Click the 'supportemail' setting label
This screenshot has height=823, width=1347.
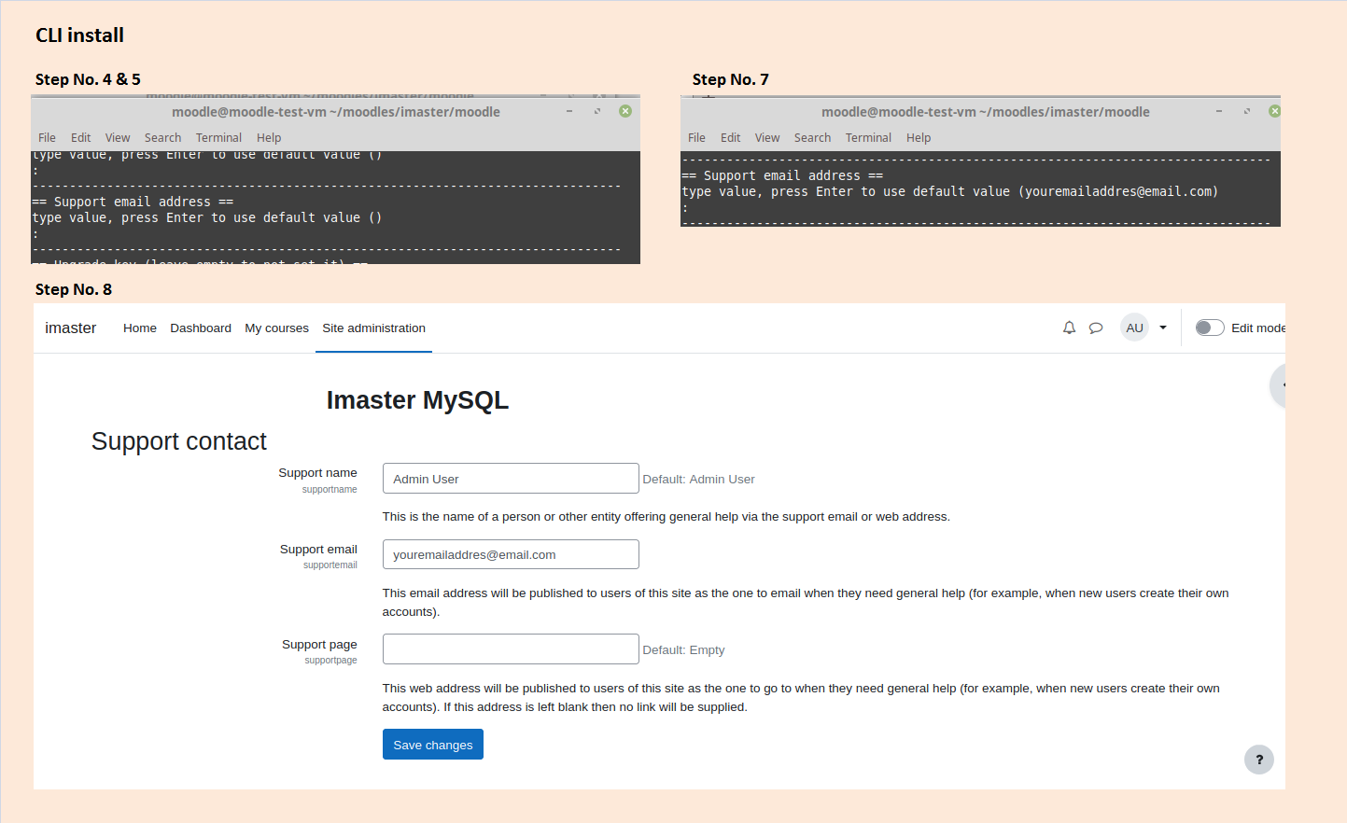(330, 565)
